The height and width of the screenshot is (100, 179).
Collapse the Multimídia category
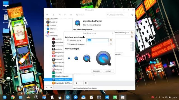pos(45,36)
